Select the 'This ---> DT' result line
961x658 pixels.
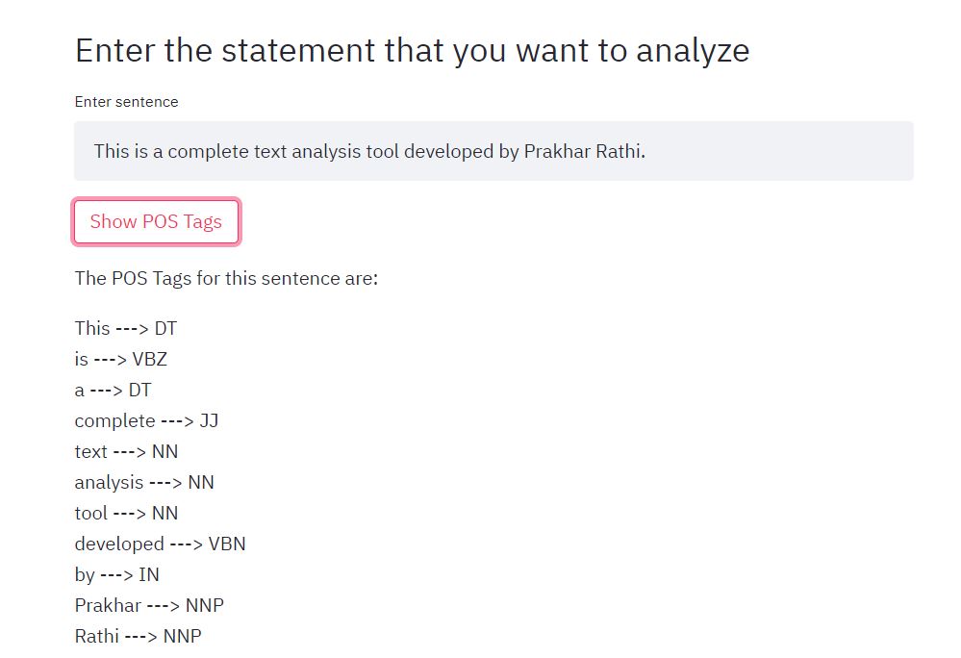pos(126,328)
